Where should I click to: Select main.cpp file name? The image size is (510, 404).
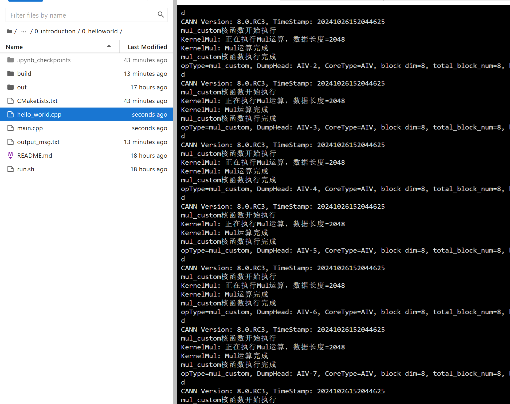pos(30,128)
